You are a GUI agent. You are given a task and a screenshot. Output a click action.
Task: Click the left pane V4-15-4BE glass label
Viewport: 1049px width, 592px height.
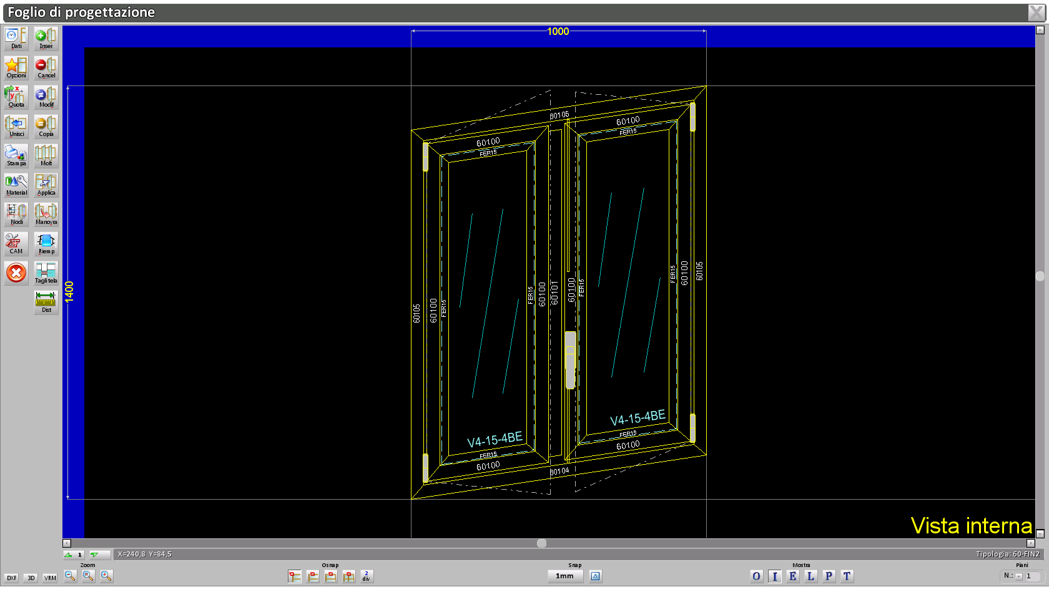click(x=495, y=439)
